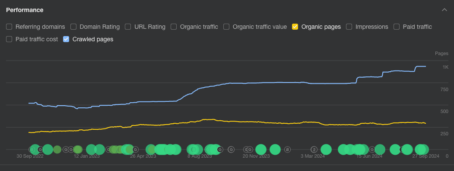Click the "15 Jun 2024" date label

[x=369, y=156]
